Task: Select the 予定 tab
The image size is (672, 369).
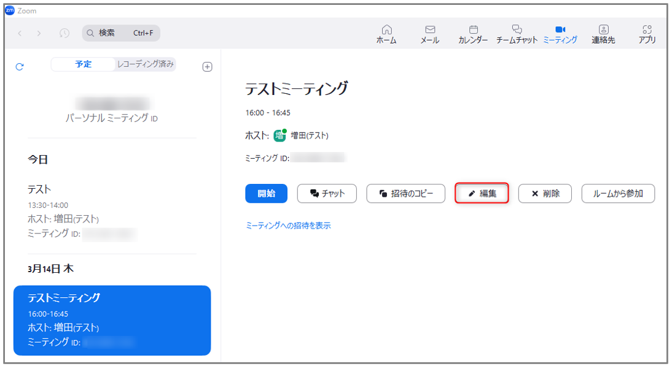Action: [x=83, y=64]
